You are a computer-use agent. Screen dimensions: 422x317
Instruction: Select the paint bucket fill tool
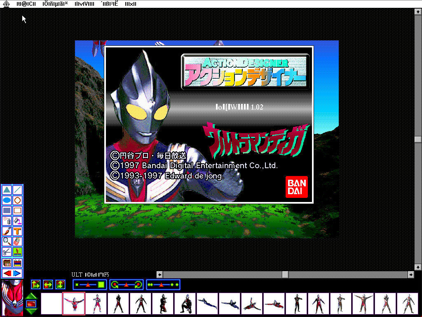coord(17,221)
